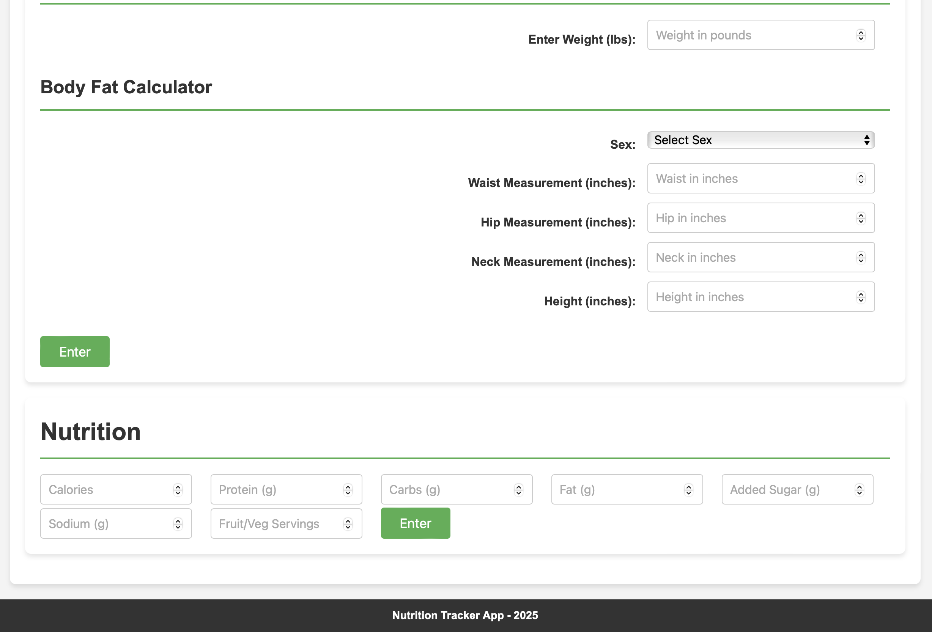Click the Height field stepper arrows
The height and width of the screenshot is (632, 932).
(861, 297)
